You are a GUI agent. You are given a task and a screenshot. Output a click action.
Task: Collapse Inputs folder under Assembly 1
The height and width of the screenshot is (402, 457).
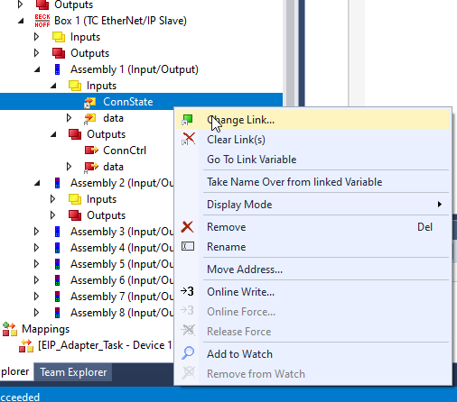point(53,86)
